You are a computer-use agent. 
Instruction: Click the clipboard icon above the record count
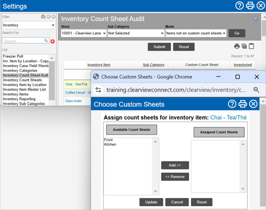click(251, 46)
